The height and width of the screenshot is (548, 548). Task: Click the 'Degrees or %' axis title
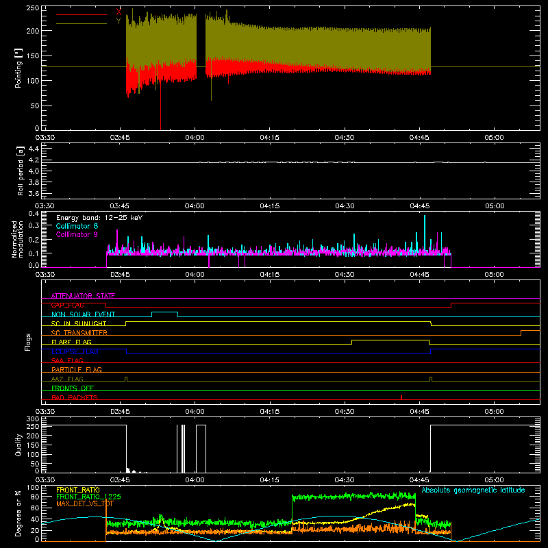point(18,513)
